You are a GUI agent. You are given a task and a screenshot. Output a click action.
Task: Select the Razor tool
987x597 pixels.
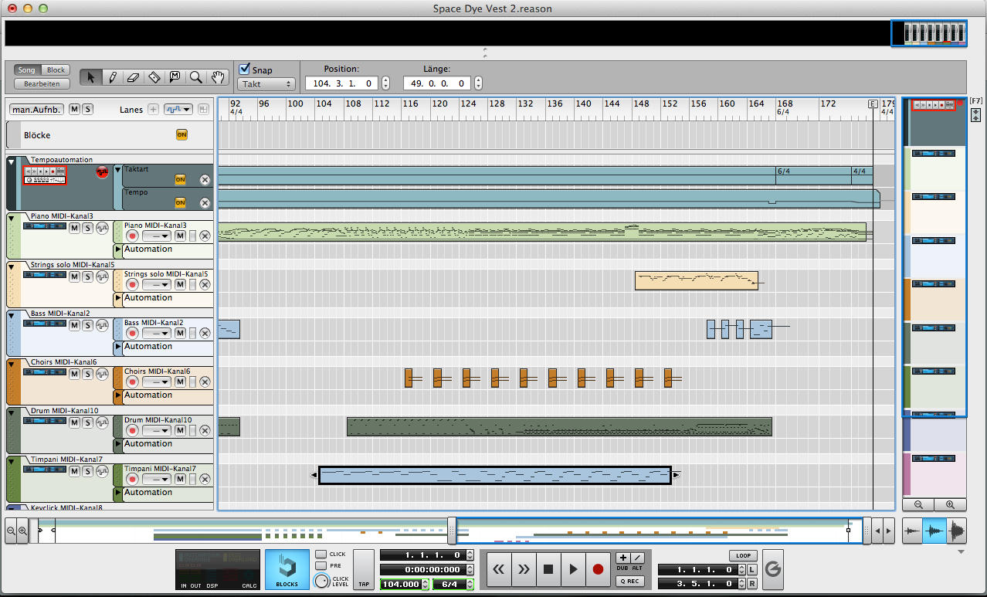tap(154, 76)
